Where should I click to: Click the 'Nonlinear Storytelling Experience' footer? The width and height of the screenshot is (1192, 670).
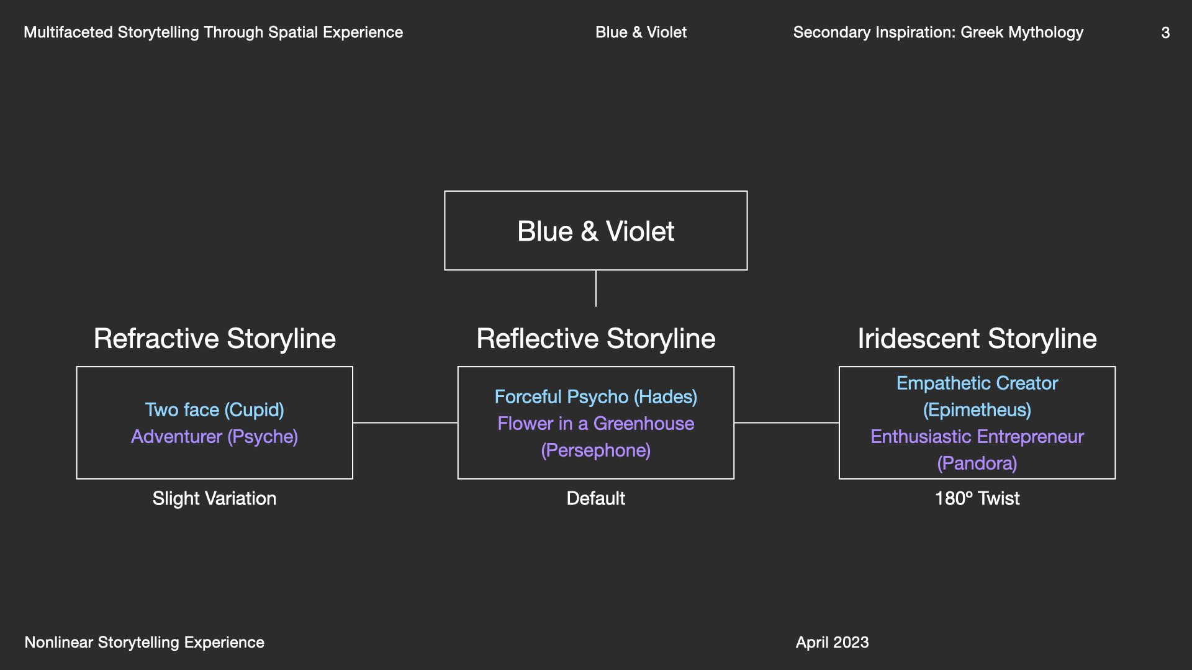click(144, 642)
